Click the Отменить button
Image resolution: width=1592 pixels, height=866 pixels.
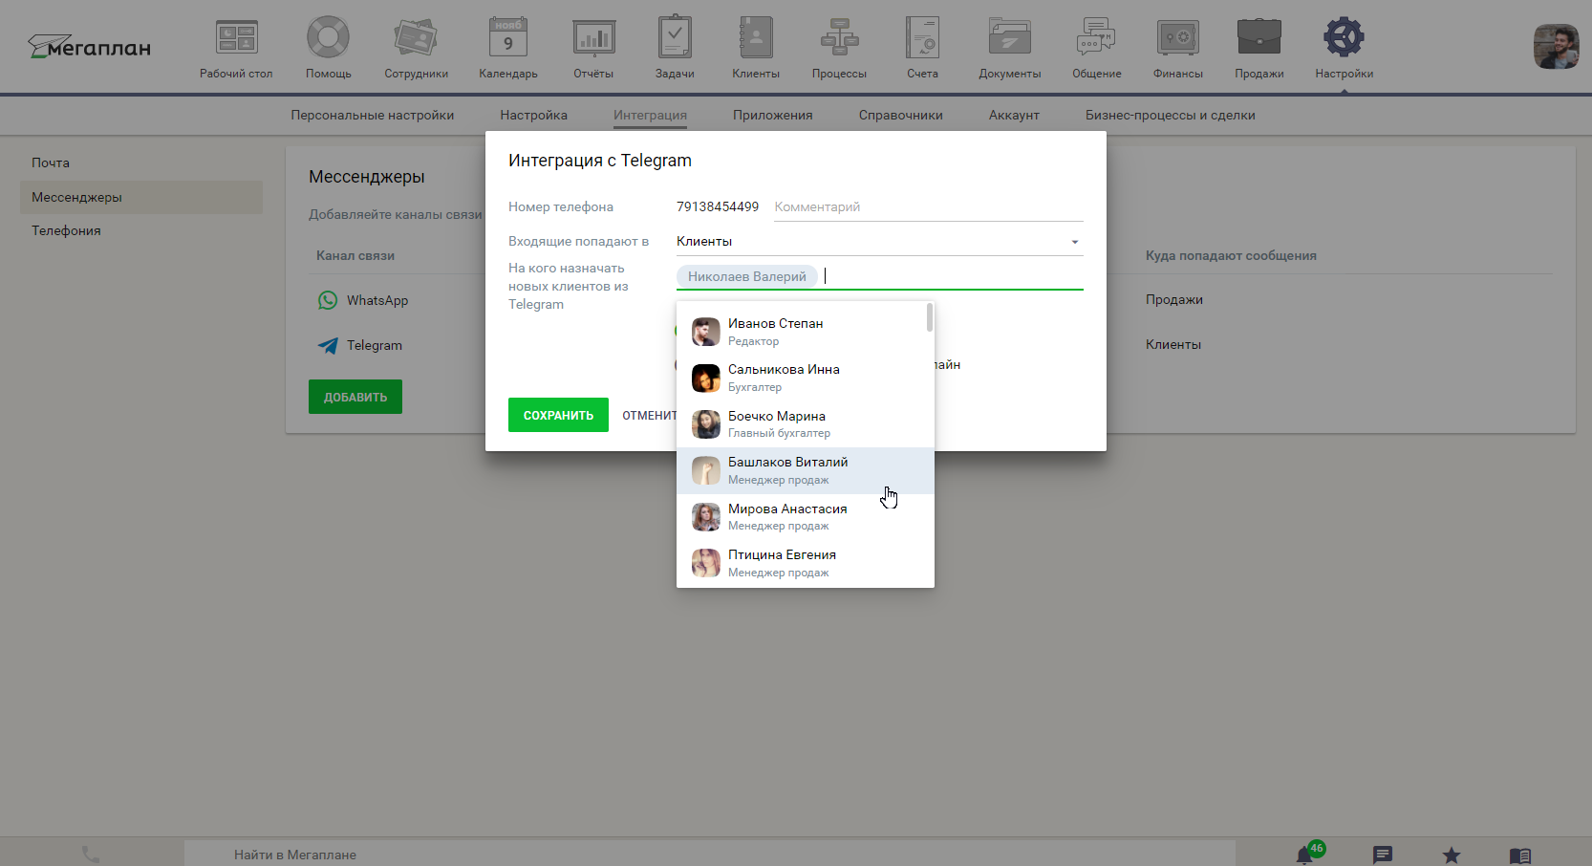650,415
